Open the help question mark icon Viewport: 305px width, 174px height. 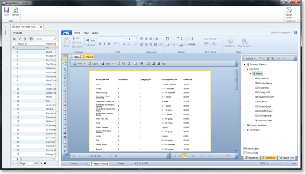(x=295, y=33)
